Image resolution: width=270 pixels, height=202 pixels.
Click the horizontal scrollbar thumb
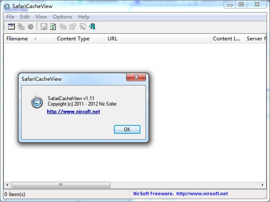[61, 185]
